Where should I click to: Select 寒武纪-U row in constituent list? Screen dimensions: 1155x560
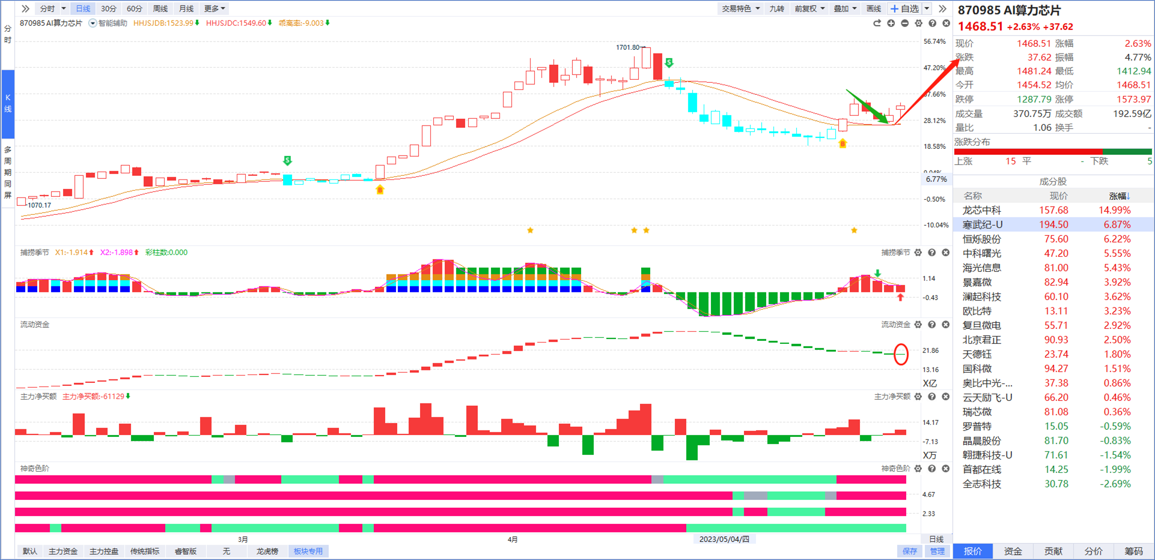[x=1053, y=224]
